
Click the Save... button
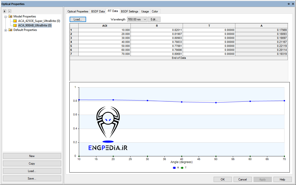[32, 179]
